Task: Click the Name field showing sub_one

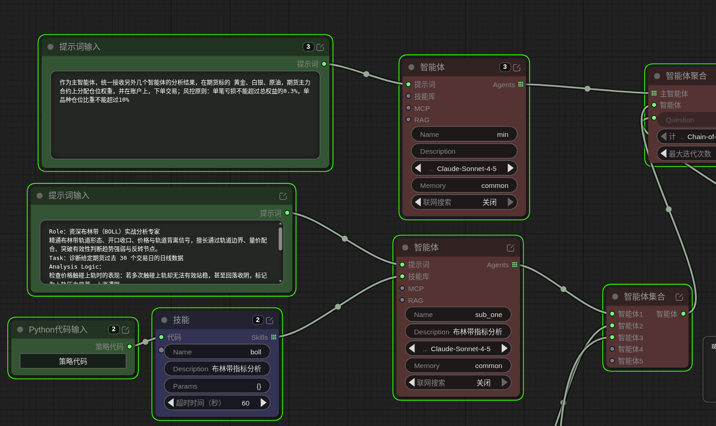Action: pos(458,315)
